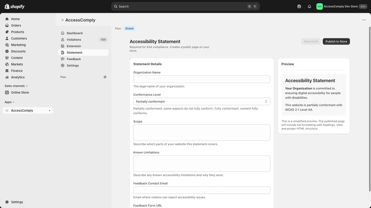This screenshot has height=208, width=371.
Task: Click the Shopify admin Settings gear icon
Action: pos(7,202)
